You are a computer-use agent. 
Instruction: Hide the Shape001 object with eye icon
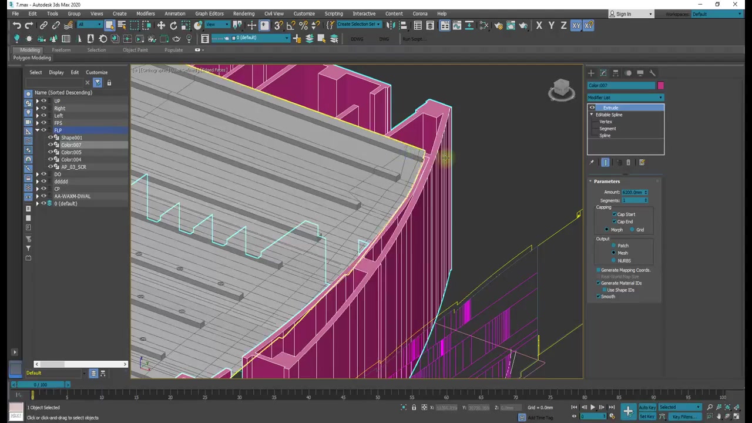pos(51,137)
